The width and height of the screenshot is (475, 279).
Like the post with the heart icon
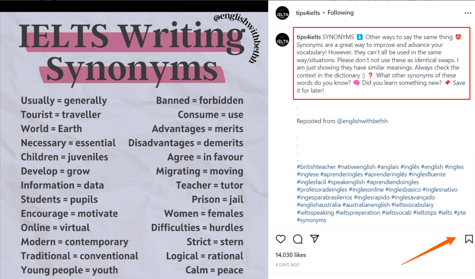[x=281, y=239]
